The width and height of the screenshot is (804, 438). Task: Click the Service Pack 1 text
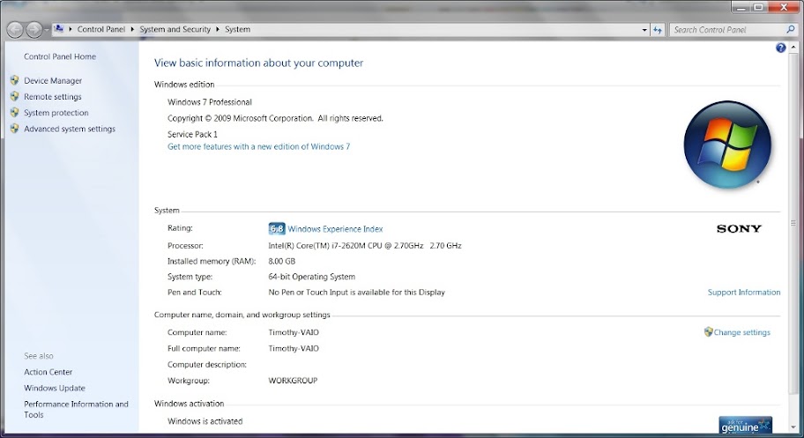[192, 134]
